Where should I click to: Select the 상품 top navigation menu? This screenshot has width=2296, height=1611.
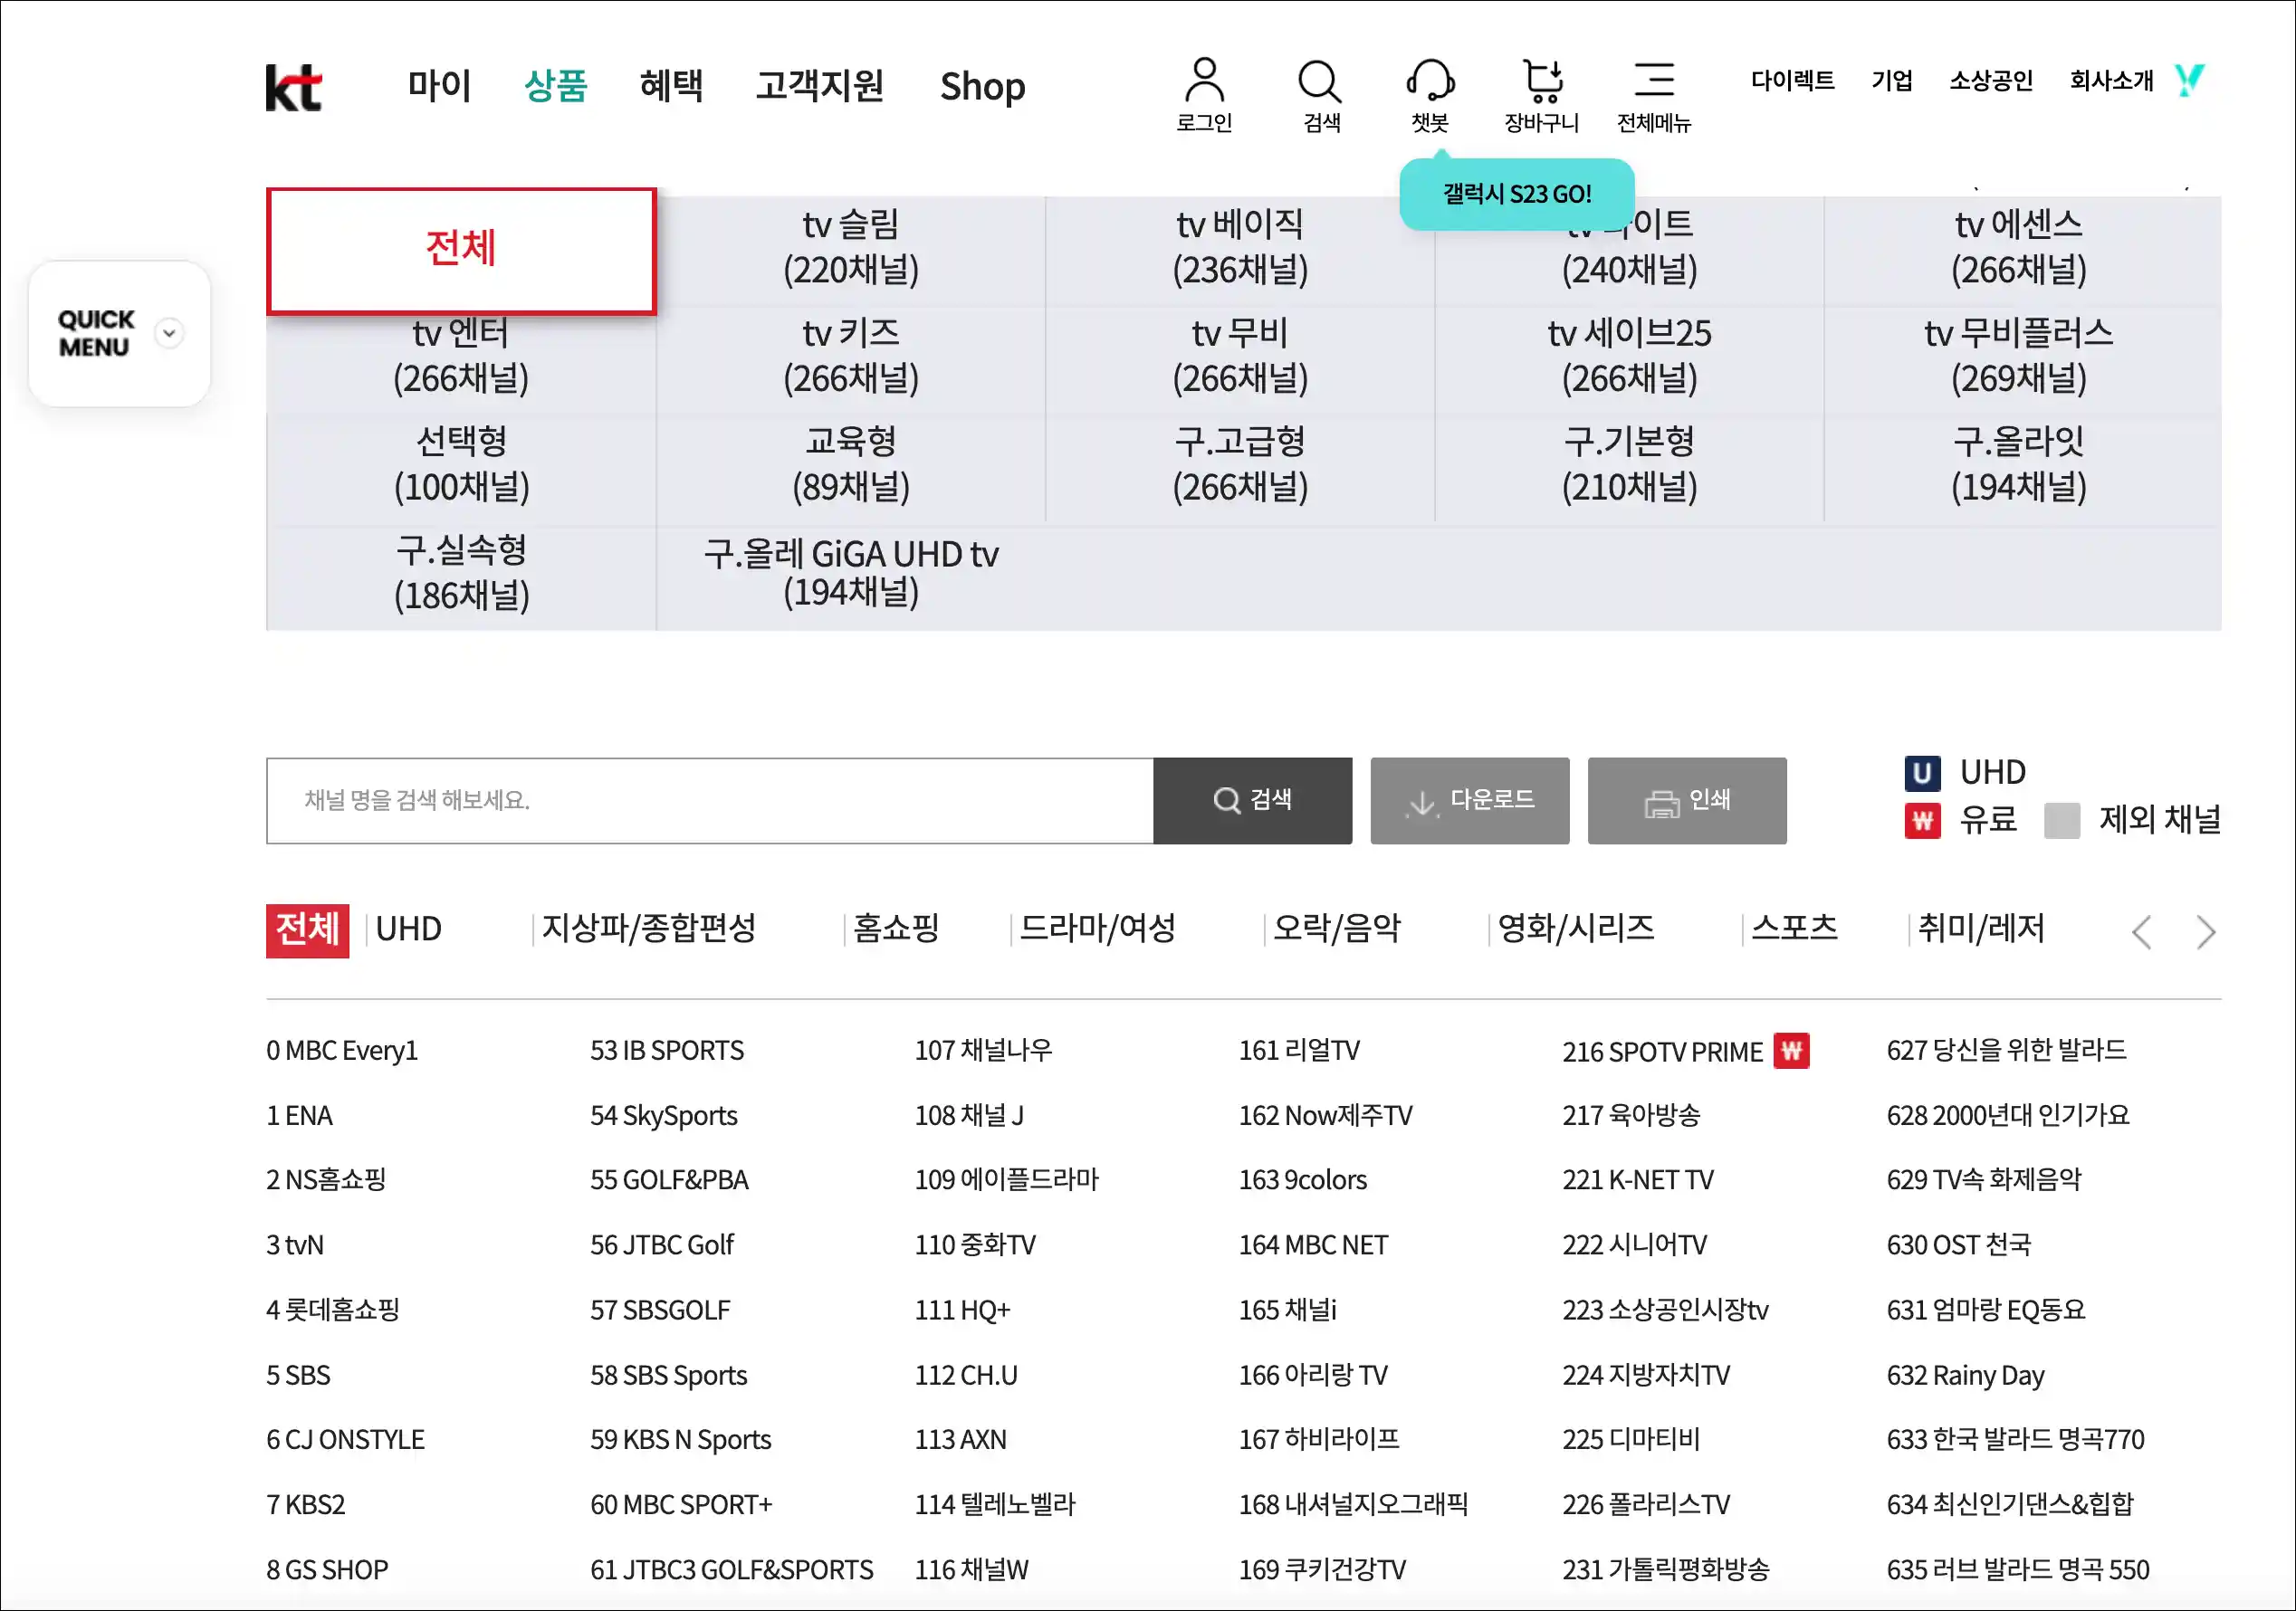coord(555,86)
